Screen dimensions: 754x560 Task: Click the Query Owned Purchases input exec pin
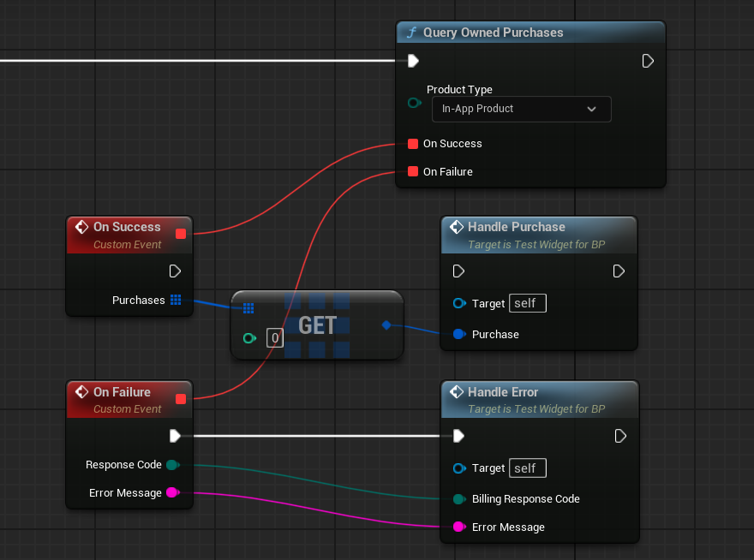point(413,61)
